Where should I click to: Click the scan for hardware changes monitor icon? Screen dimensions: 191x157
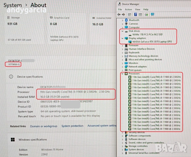pos(152,14)
